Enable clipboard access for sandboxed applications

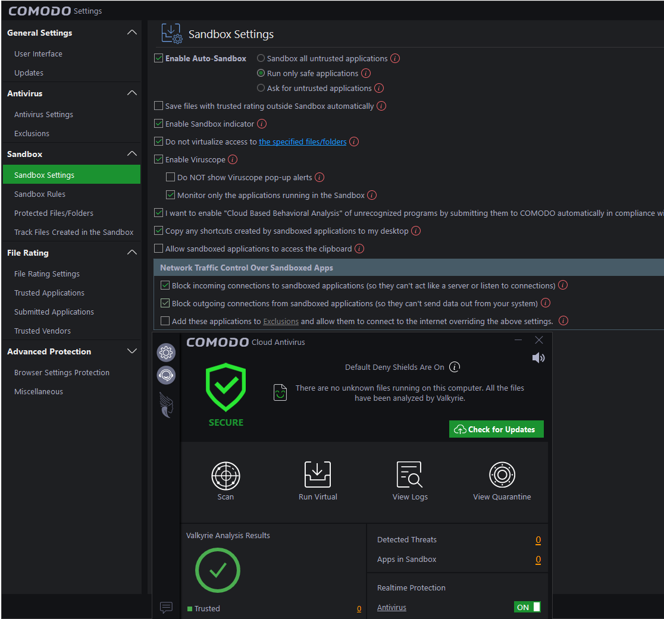(159, 249)
